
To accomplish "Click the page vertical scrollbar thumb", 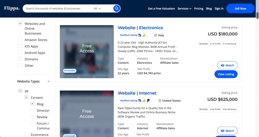I will pyautogui.click(x=257, y=15).
